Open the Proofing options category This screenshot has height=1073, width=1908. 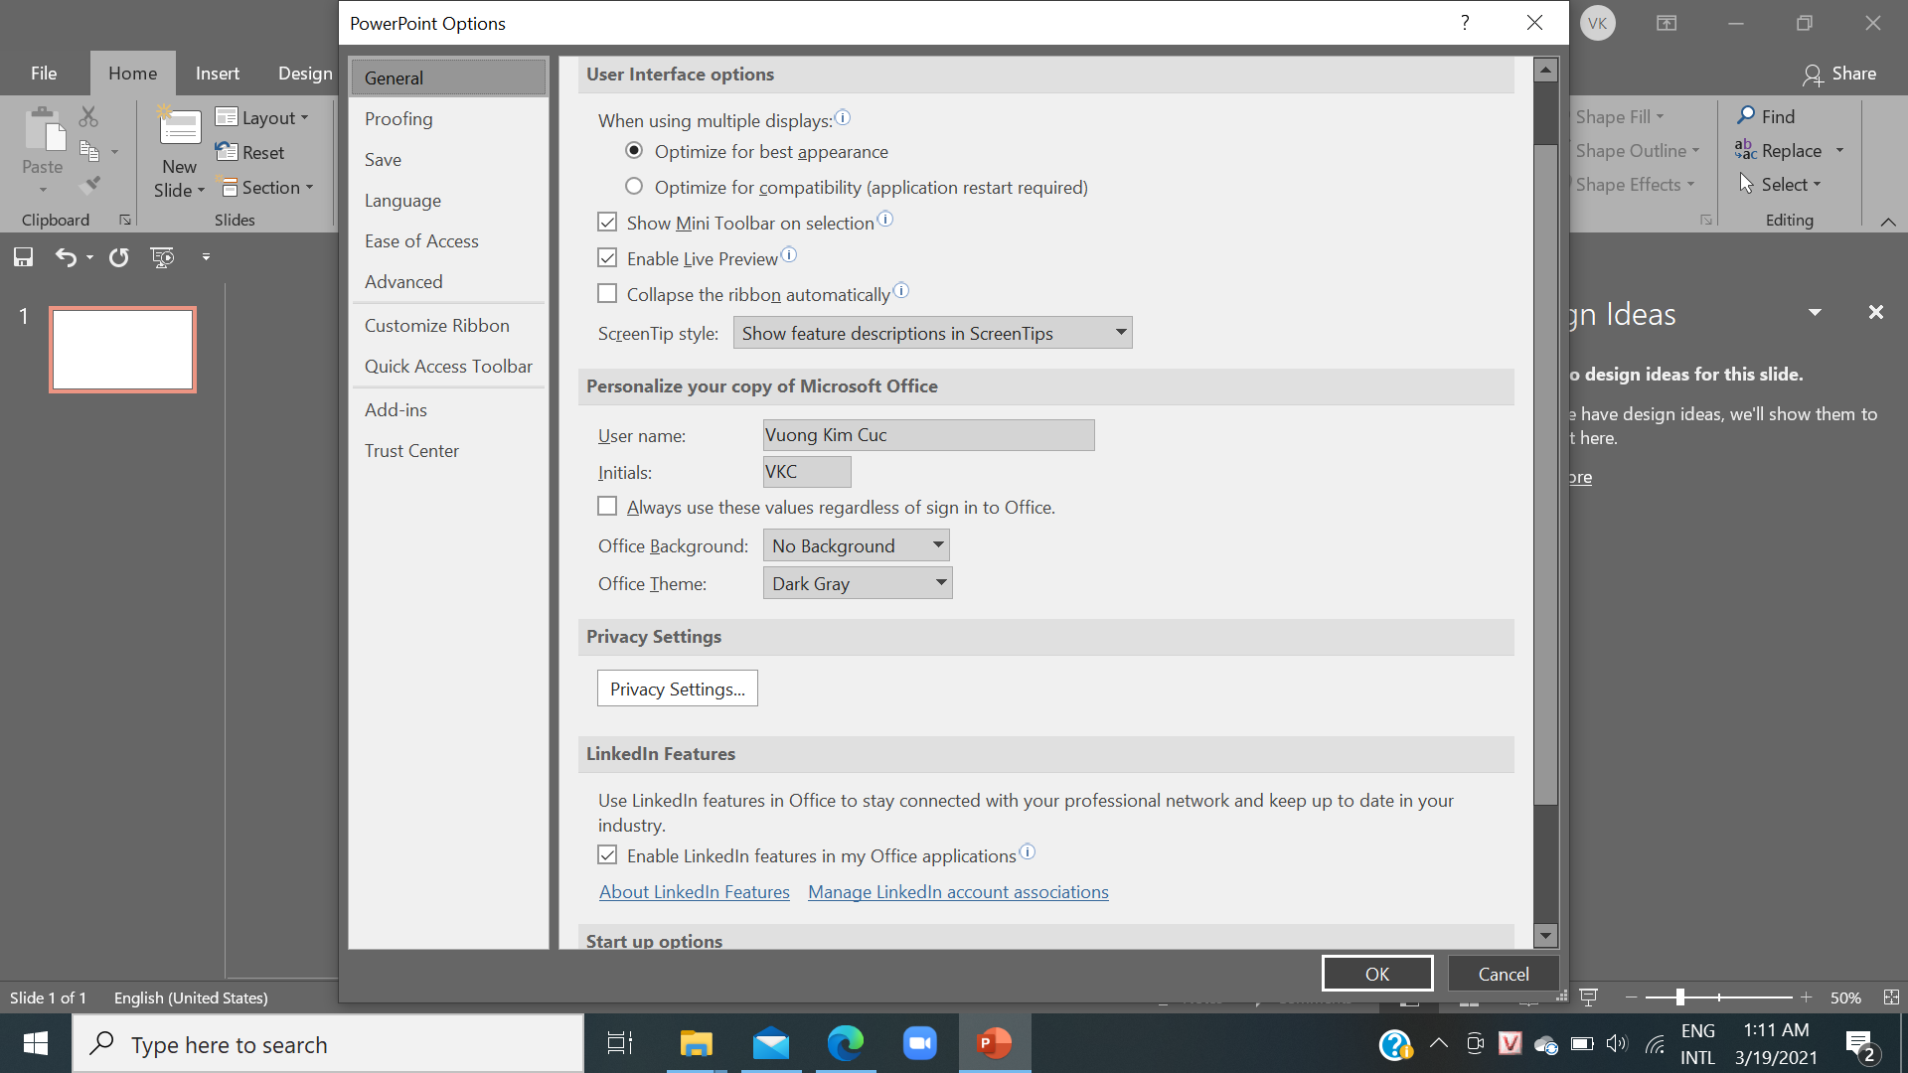pos(448,118)
